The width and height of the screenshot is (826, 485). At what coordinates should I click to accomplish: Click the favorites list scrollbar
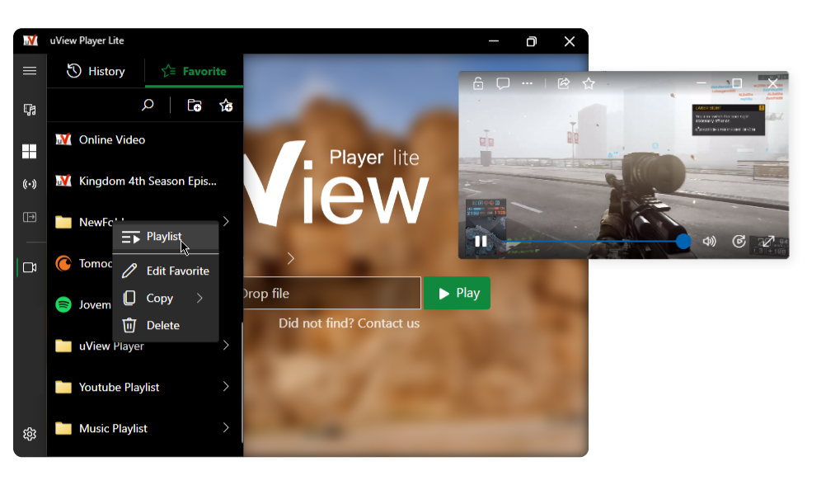coord(242,383)
